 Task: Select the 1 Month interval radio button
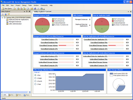tap(35, 81)
